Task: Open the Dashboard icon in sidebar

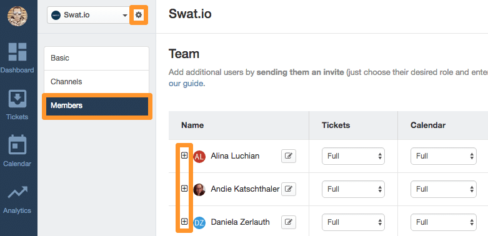Action: point(17,52)
